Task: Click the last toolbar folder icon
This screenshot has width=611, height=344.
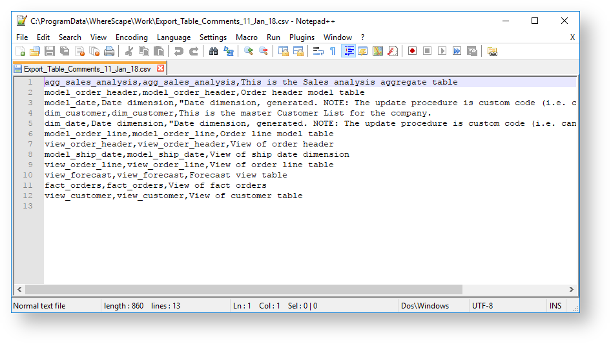Action: (492, 51)
